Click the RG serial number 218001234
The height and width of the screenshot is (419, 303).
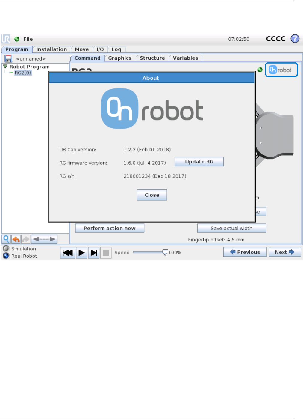click(x=155, y=176)
